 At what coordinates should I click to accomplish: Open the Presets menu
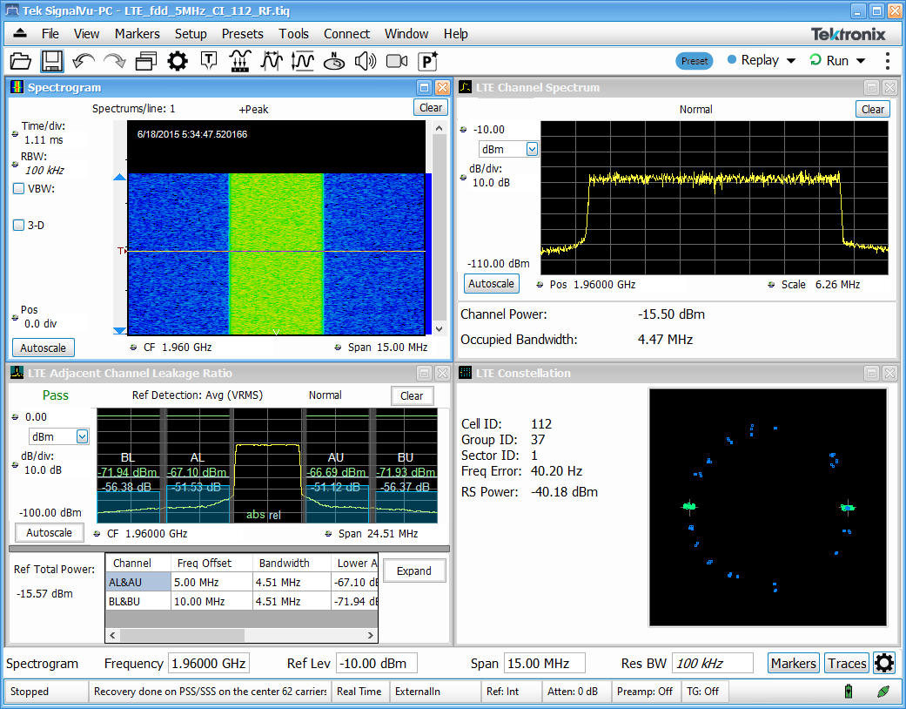click(242, 34)
